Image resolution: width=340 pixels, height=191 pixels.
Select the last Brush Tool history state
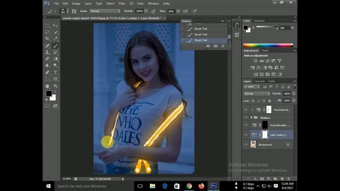pyautogui.click(x=204, y=40)
